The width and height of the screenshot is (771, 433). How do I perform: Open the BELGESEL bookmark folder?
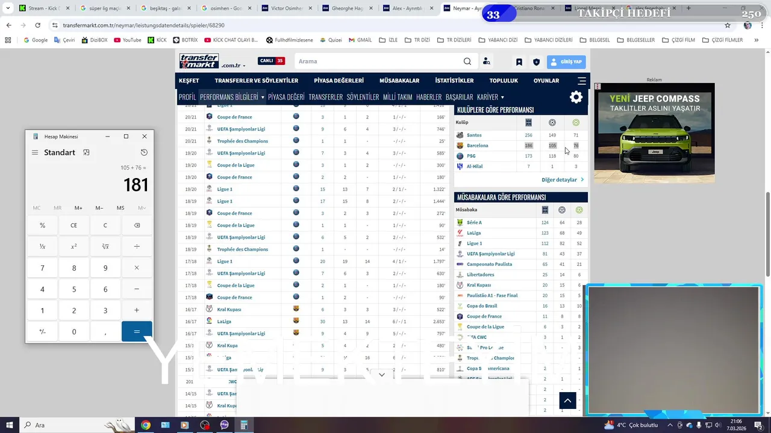tap(595, 40)
